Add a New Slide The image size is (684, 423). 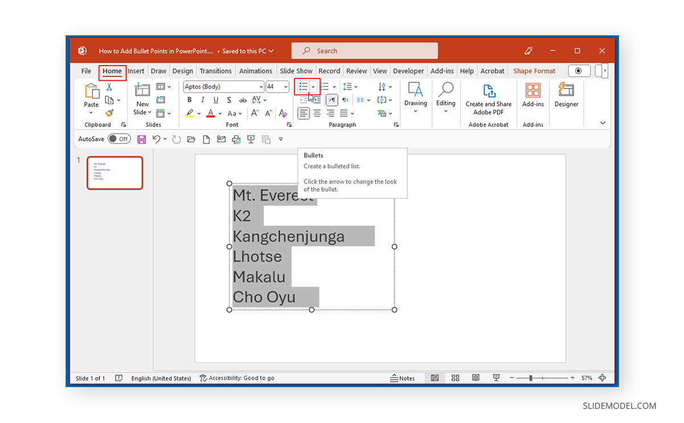click(x=142, y=99)
